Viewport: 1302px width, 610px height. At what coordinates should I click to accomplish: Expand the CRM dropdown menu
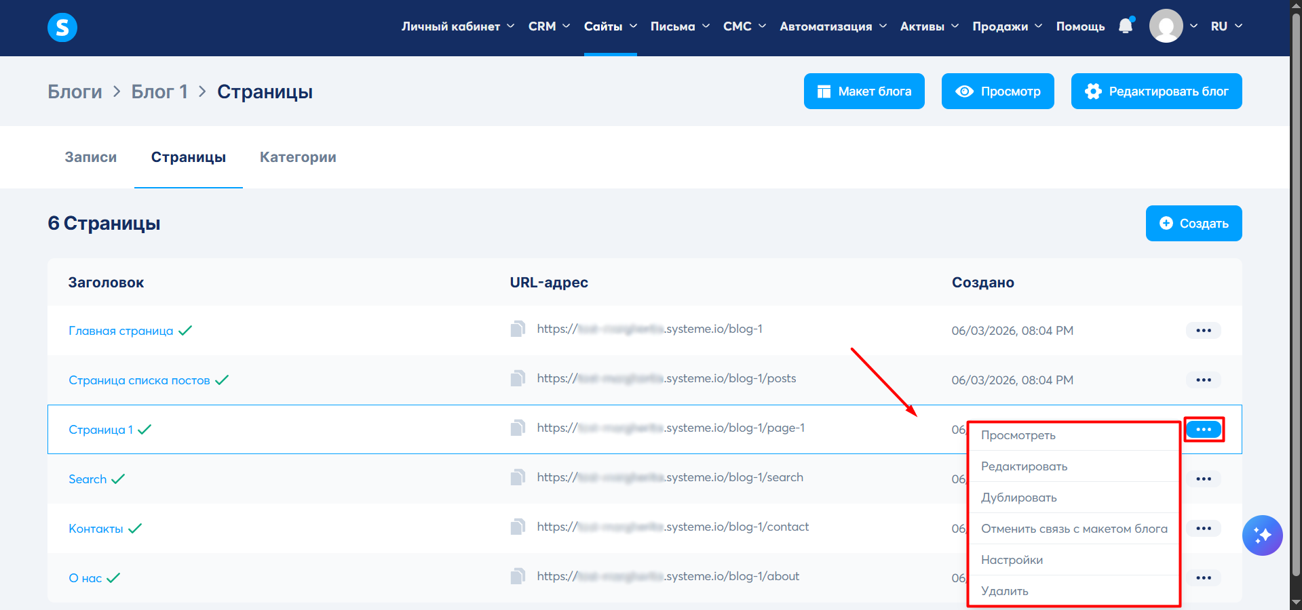(x=549, y=26)
